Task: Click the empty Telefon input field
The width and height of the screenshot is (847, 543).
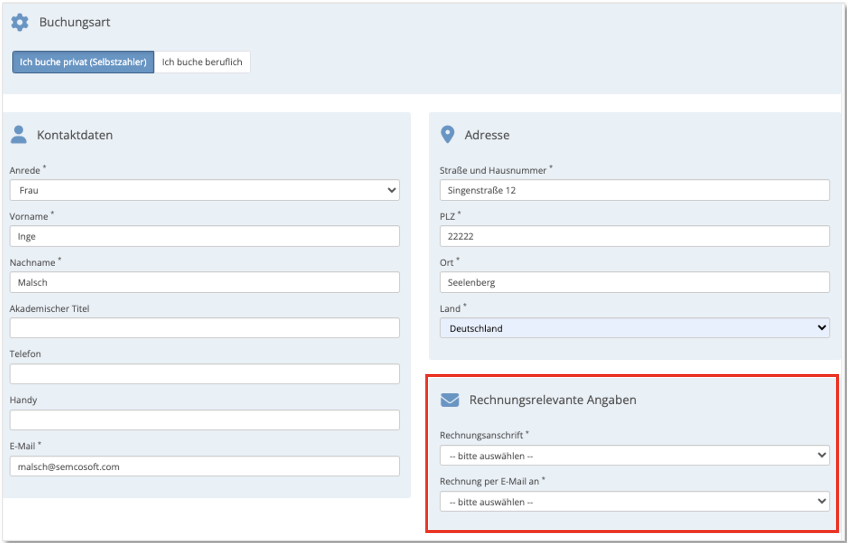Action: pyautogui.click(x=204, y=373)
